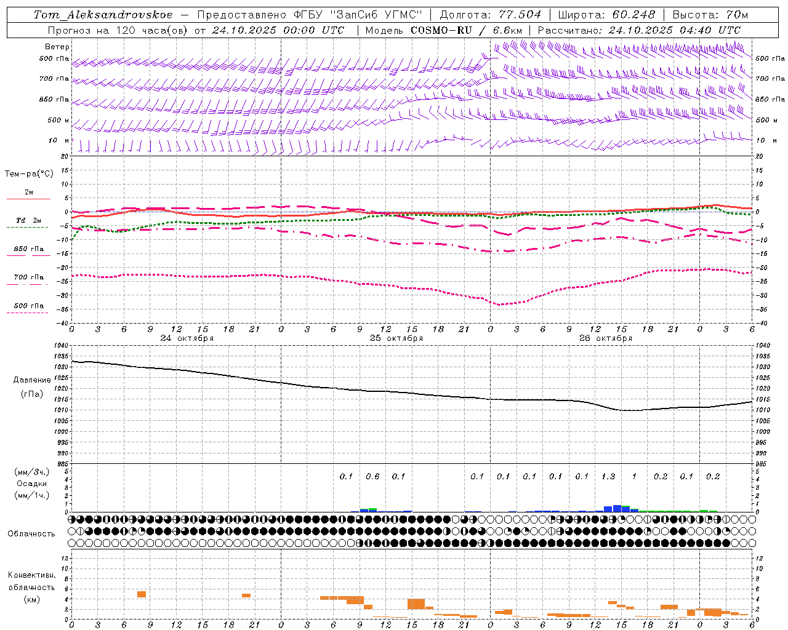The width and height of the screenshot is (788, 630).
Task: Click the 24 октября date label
Action: 187,338
